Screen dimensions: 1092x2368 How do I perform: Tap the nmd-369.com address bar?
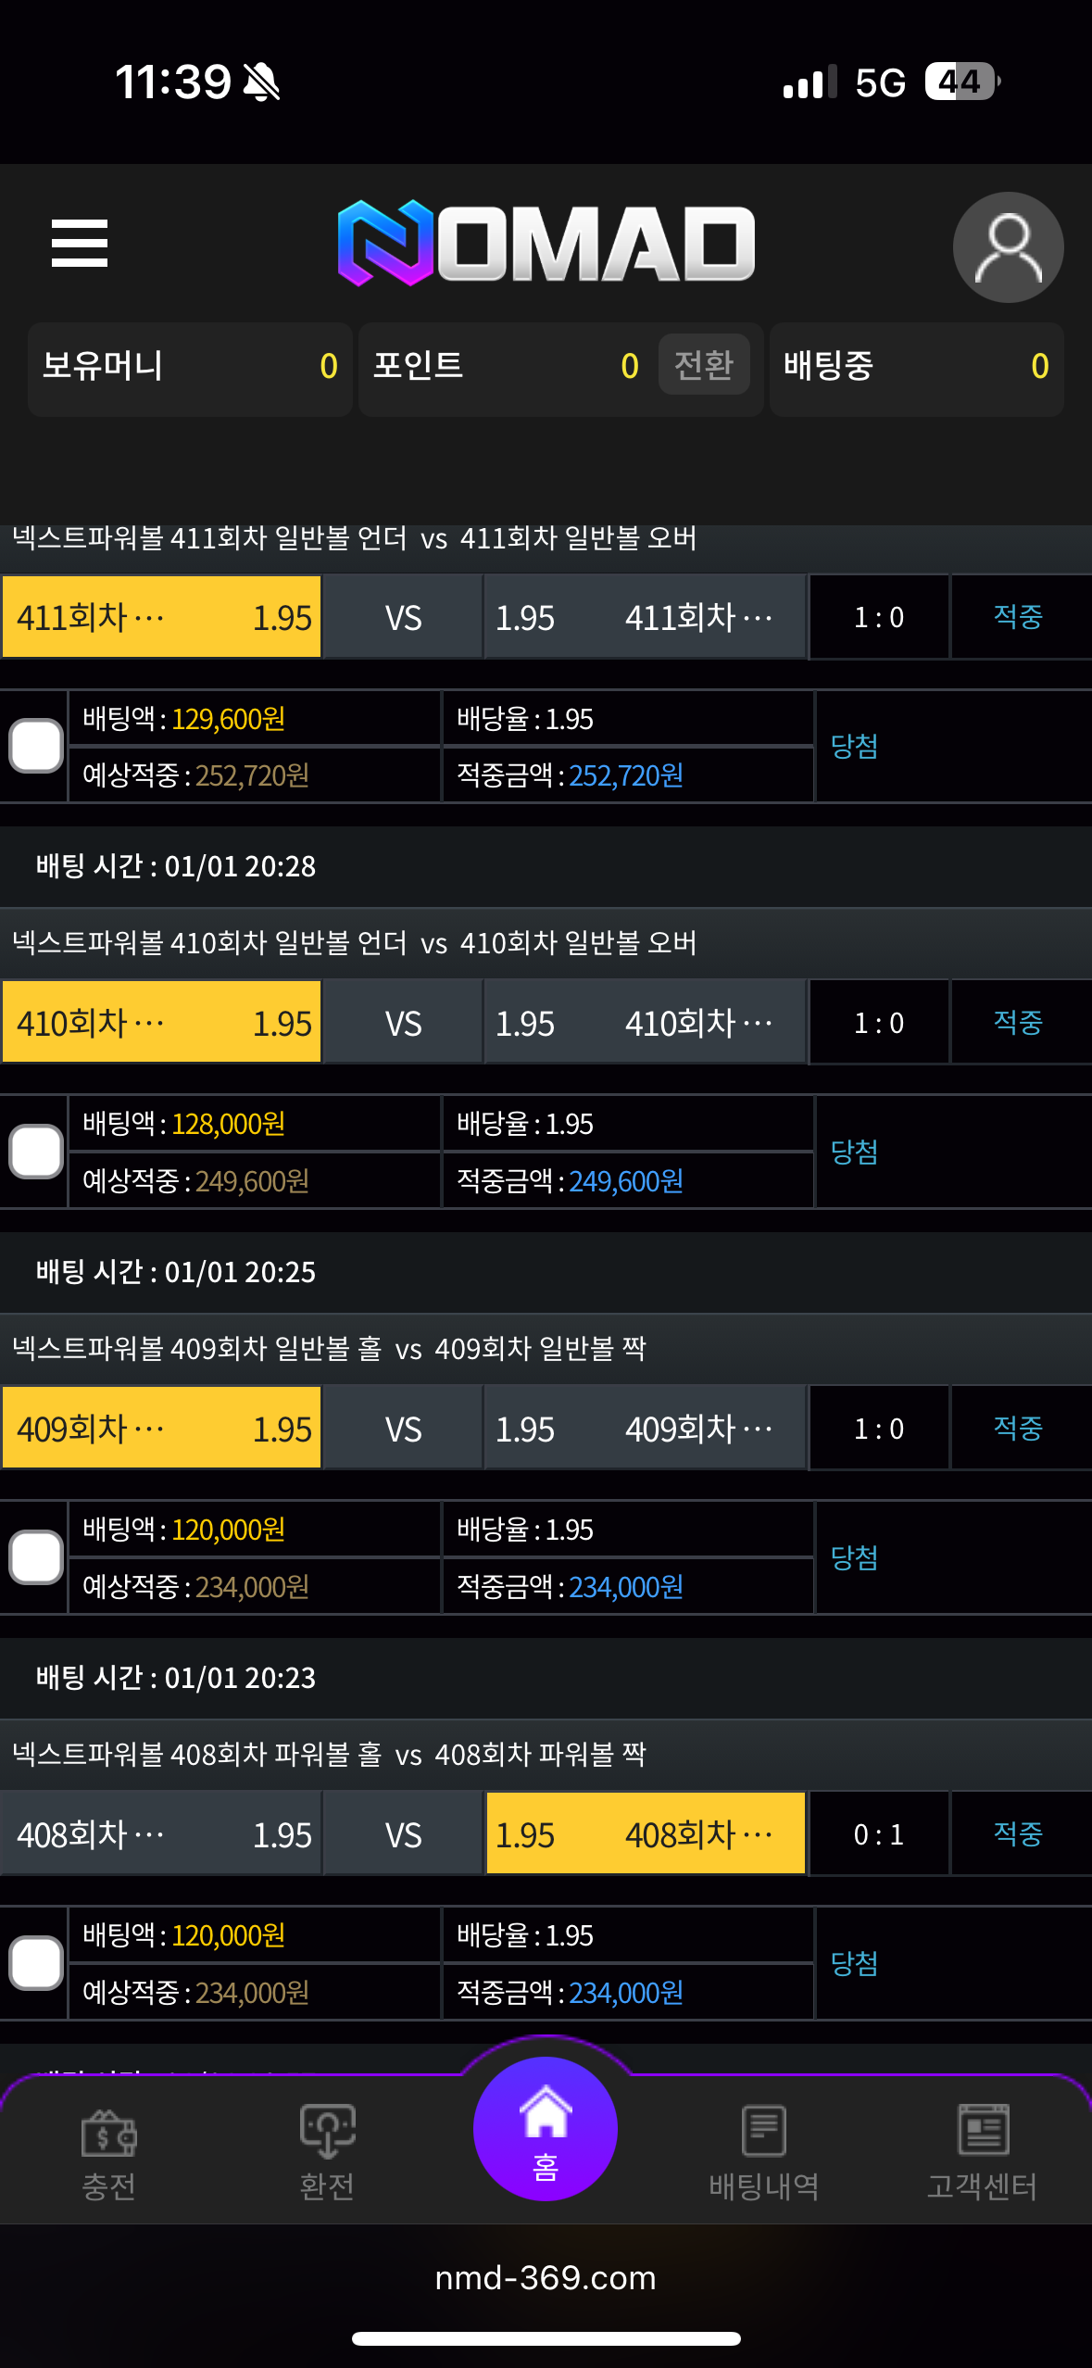[546, 2278]
